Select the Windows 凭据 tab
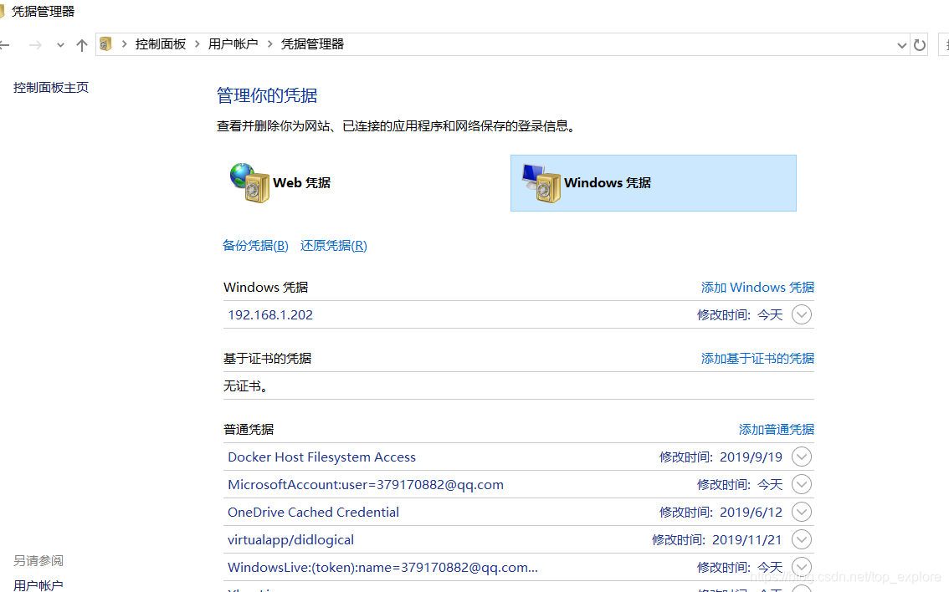 653,183
